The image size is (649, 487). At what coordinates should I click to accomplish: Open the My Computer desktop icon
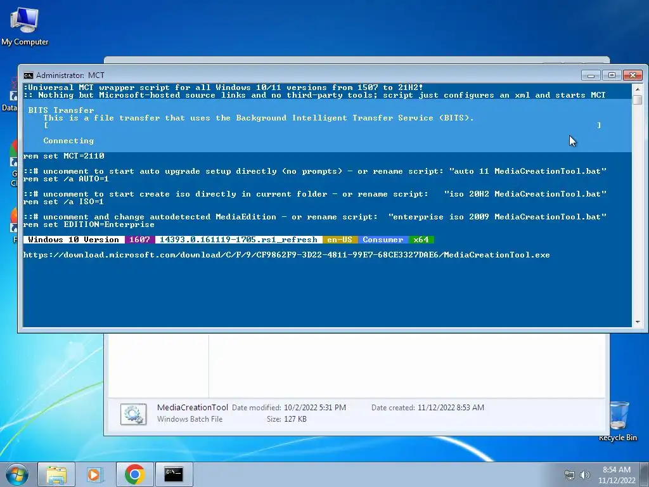(25, 25)
